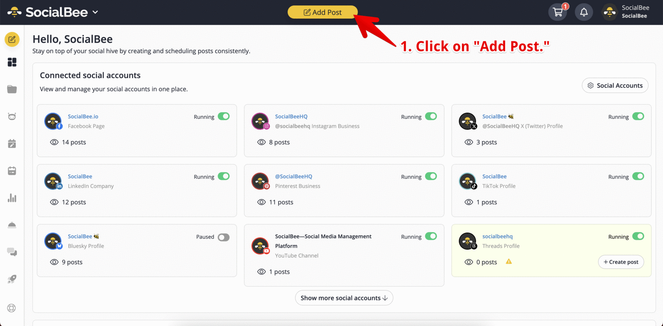Click the yellow Add Post button

click(x=322, y=12)
